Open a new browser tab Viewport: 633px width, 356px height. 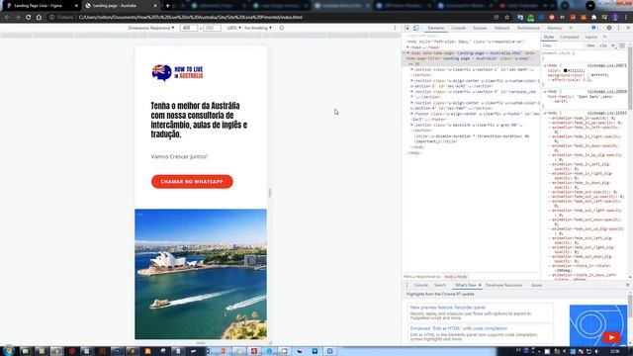pos(167,6)
